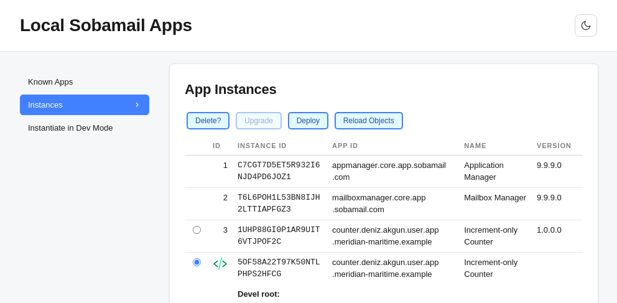Click Increment-only Counter name in row 3
Screen dimensions: 617x303
[x=491, y=236]
